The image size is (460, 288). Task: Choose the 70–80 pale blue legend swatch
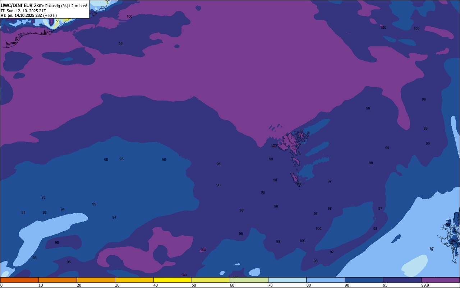(x=287, y=280)
